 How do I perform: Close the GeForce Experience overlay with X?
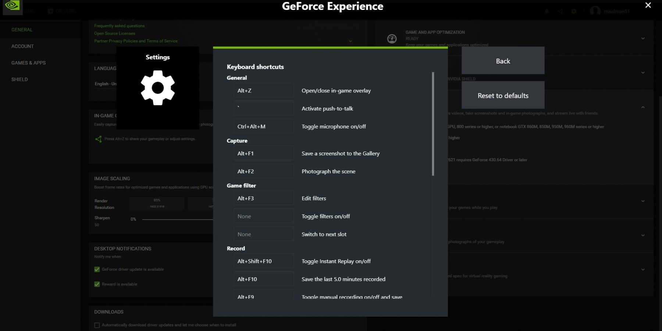coord(648,5)
